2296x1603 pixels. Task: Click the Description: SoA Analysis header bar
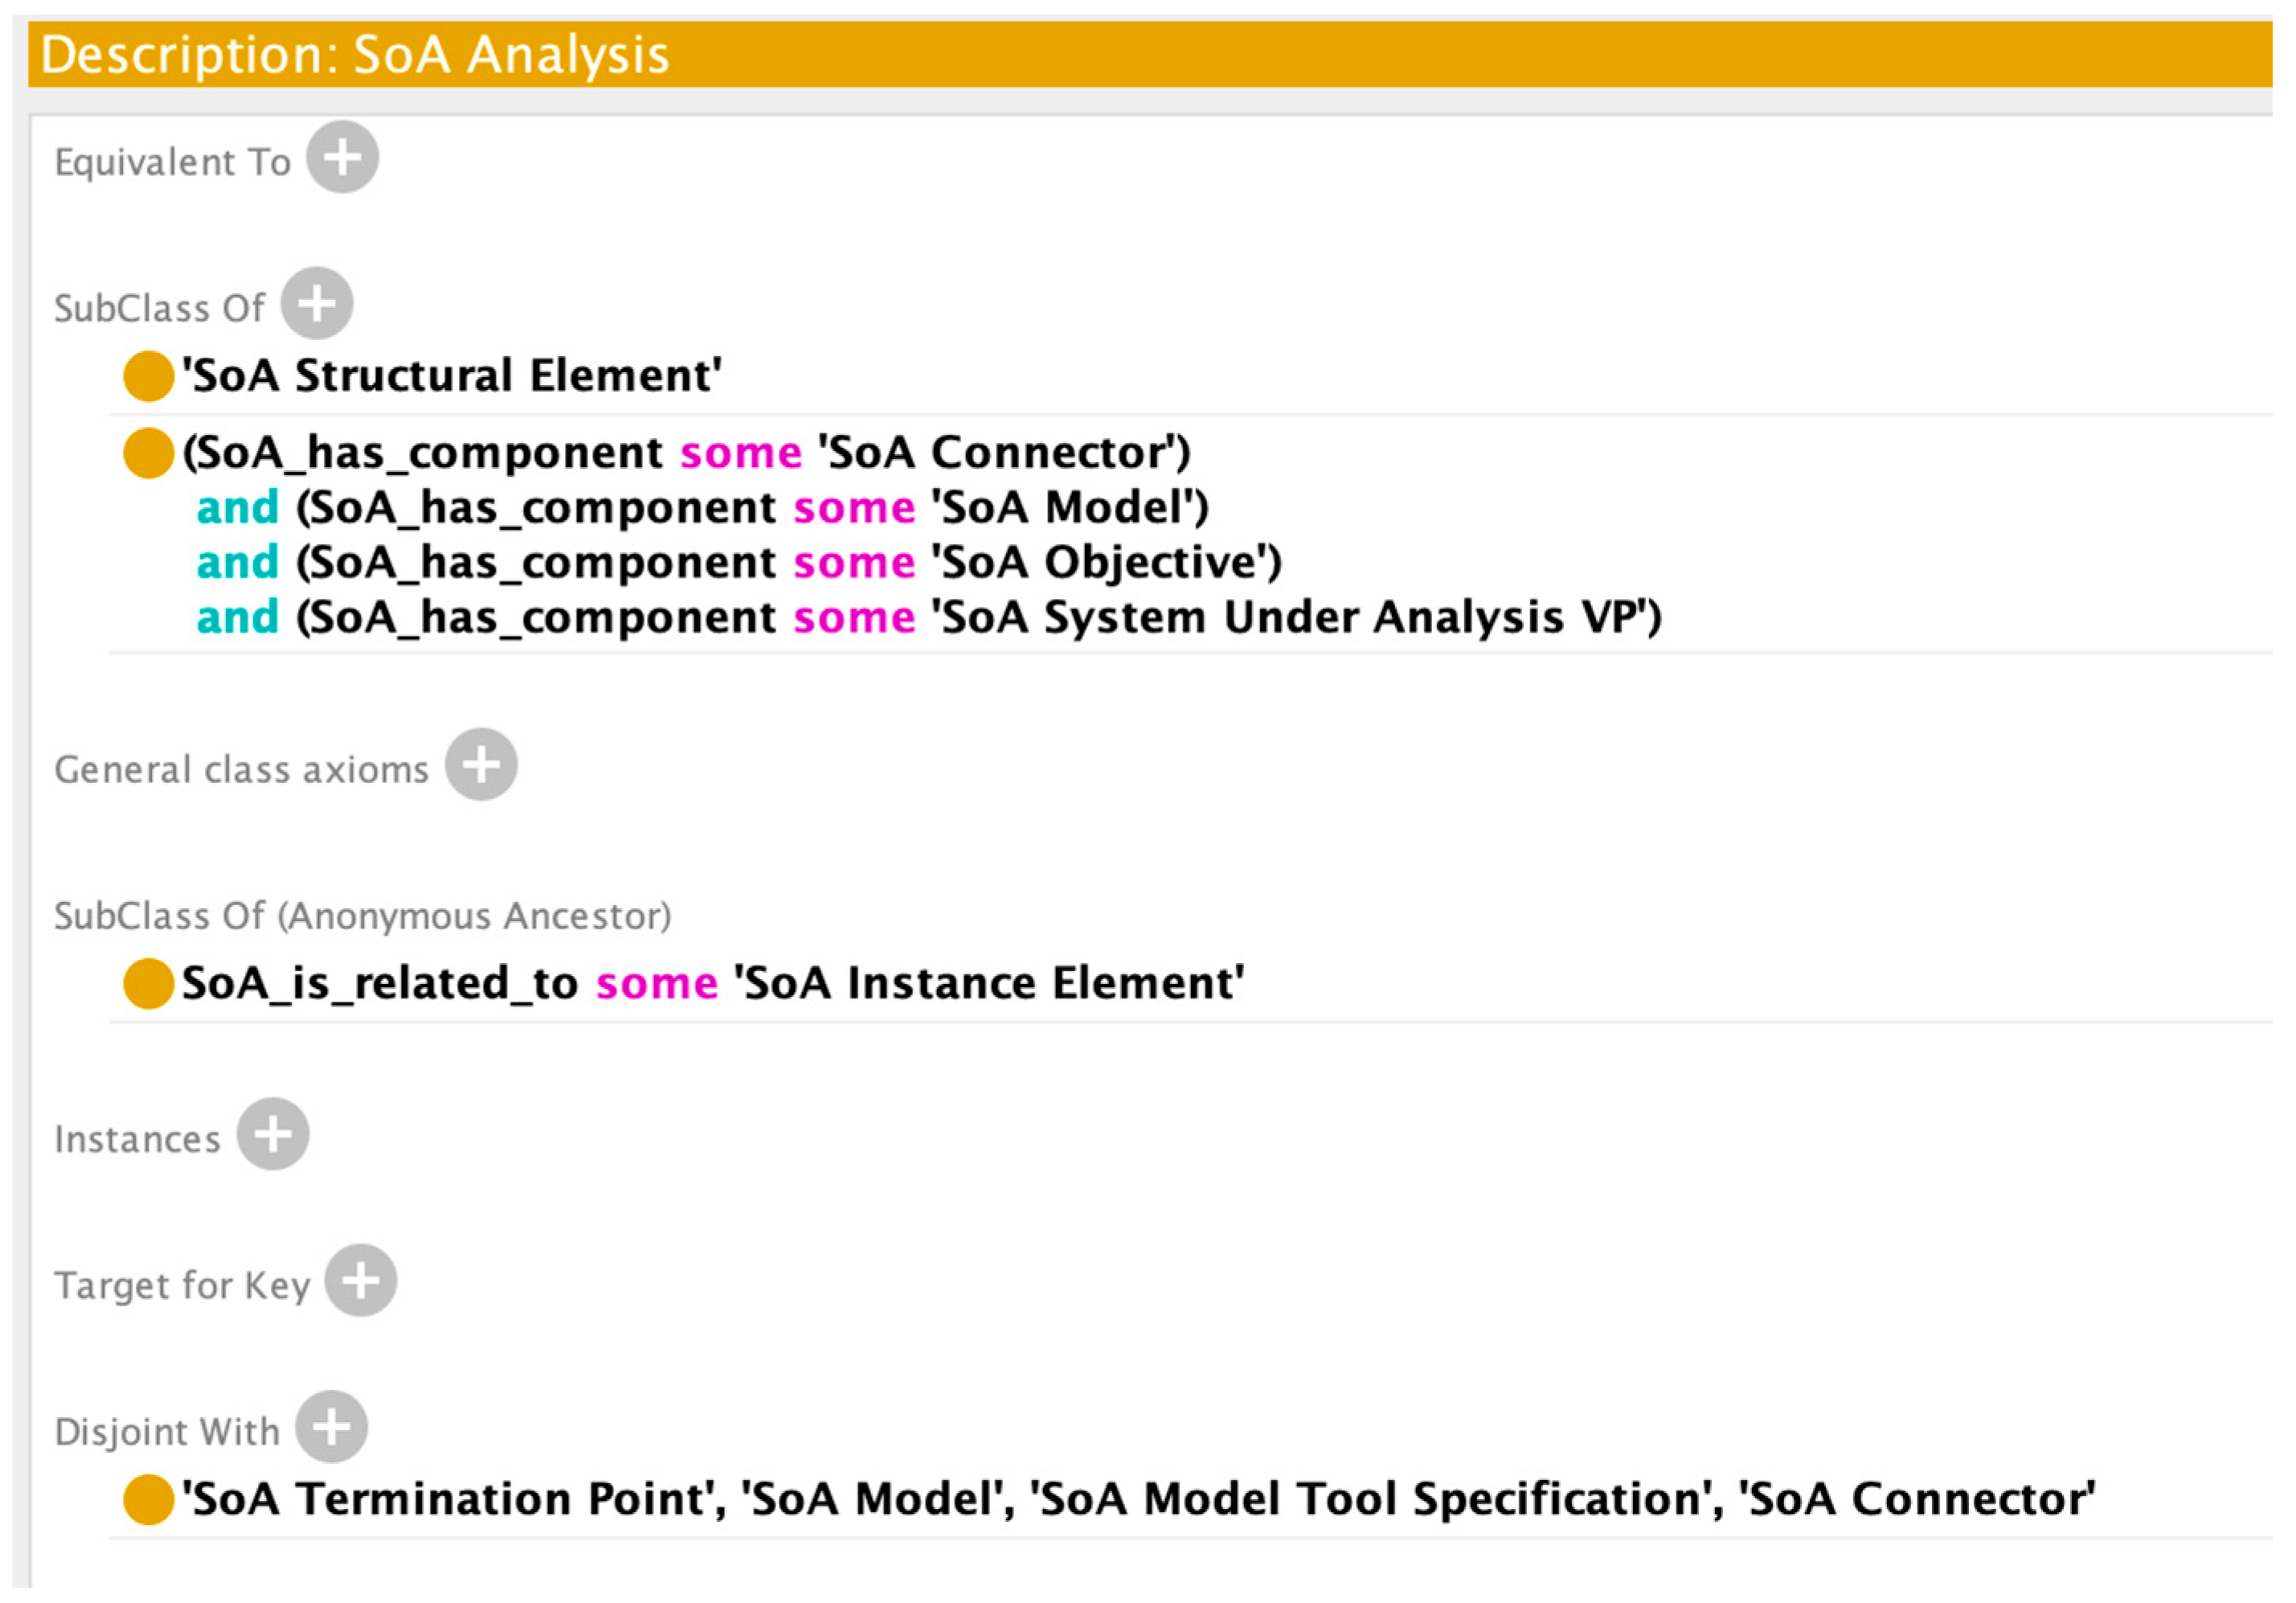tap(1150, 54)
